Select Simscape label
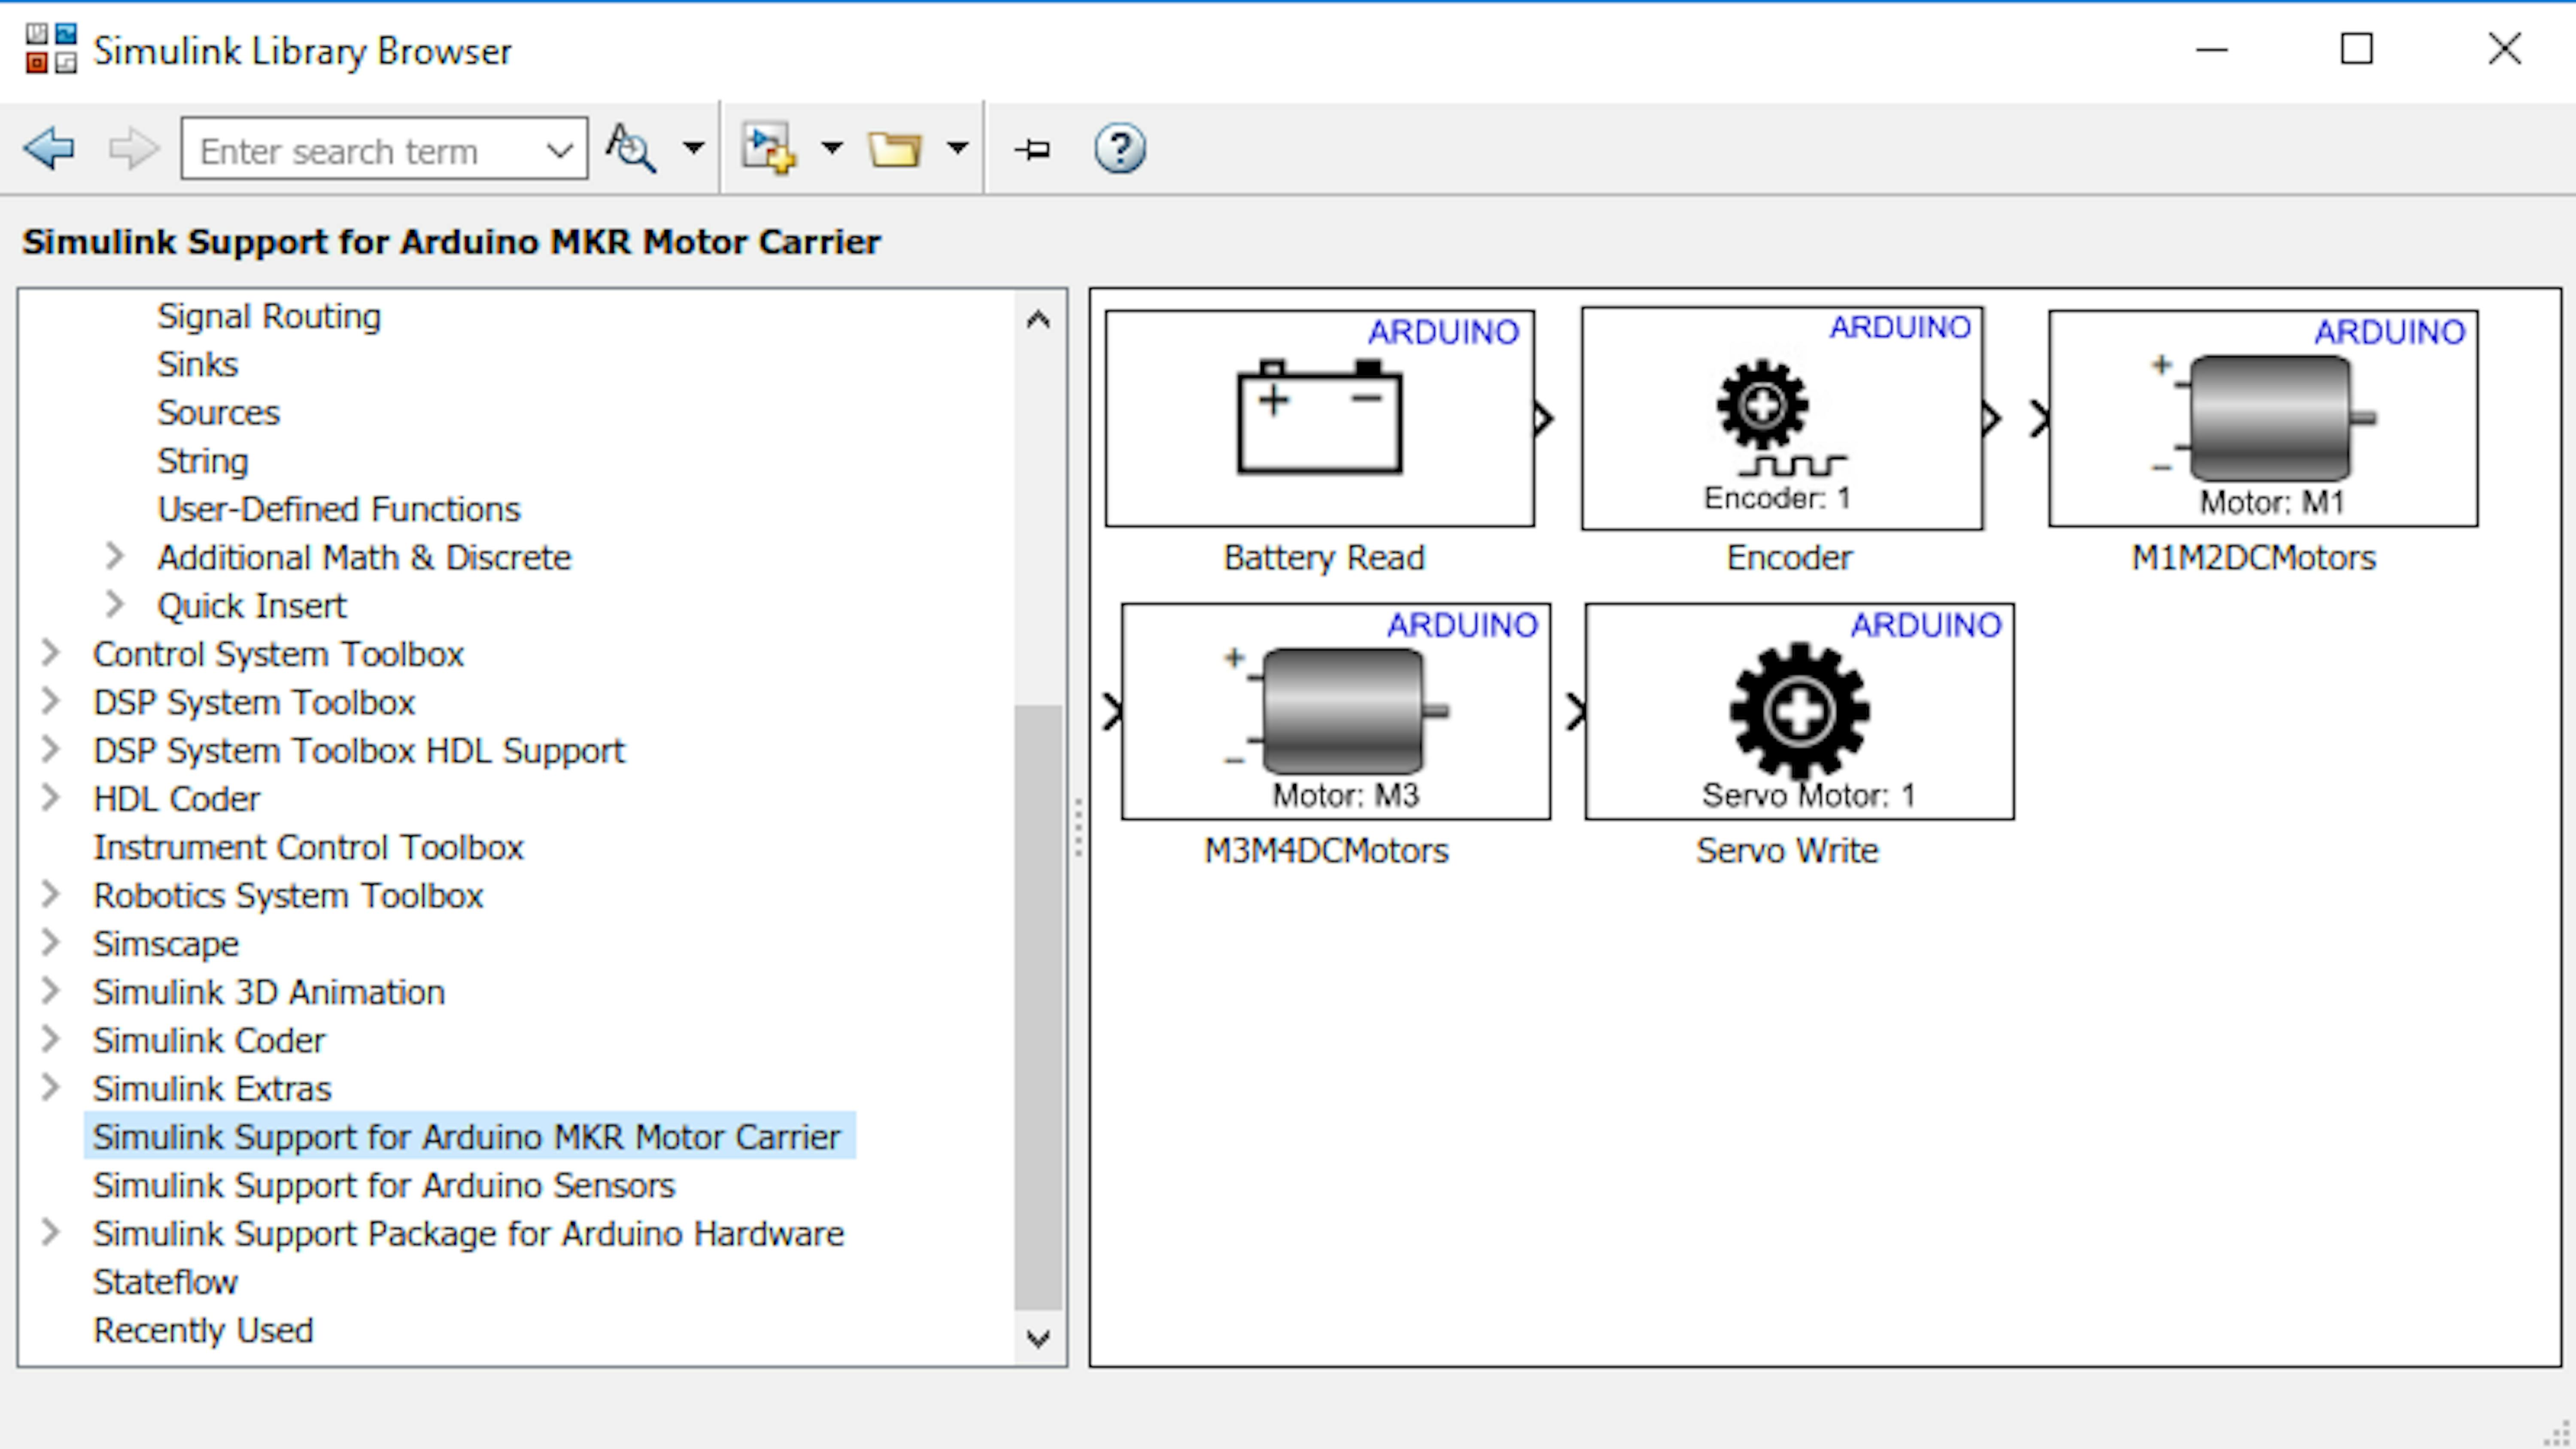The height and width of the screenshot is (1449, 2576). point(166,944)
